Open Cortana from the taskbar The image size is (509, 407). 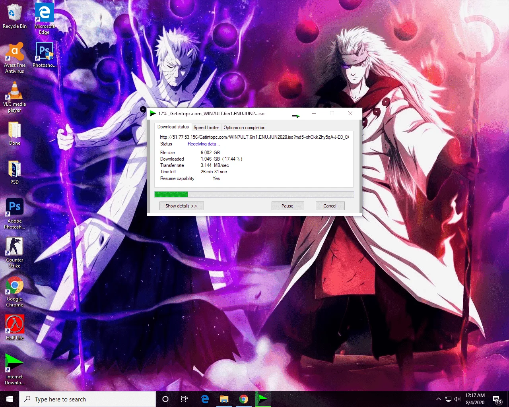click(165, 399)
